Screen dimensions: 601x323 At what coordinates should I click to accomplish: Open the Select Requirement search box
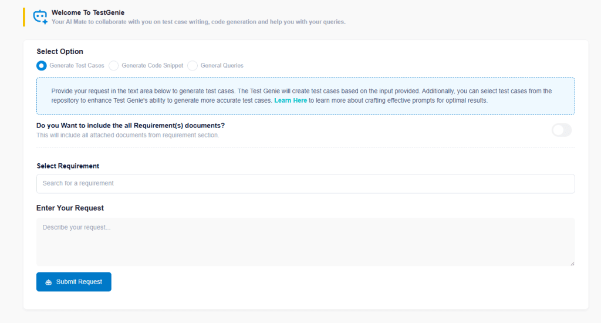[305, 183]
